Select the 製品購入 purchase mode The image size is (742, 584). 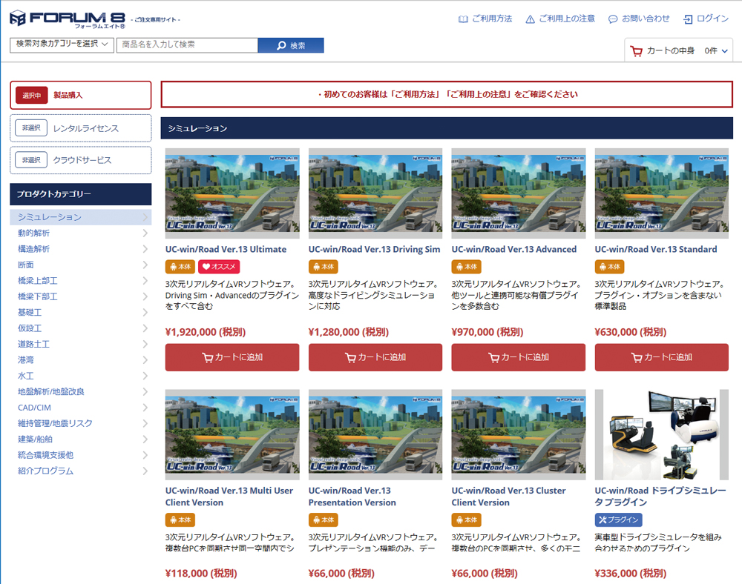click(80, 95)
